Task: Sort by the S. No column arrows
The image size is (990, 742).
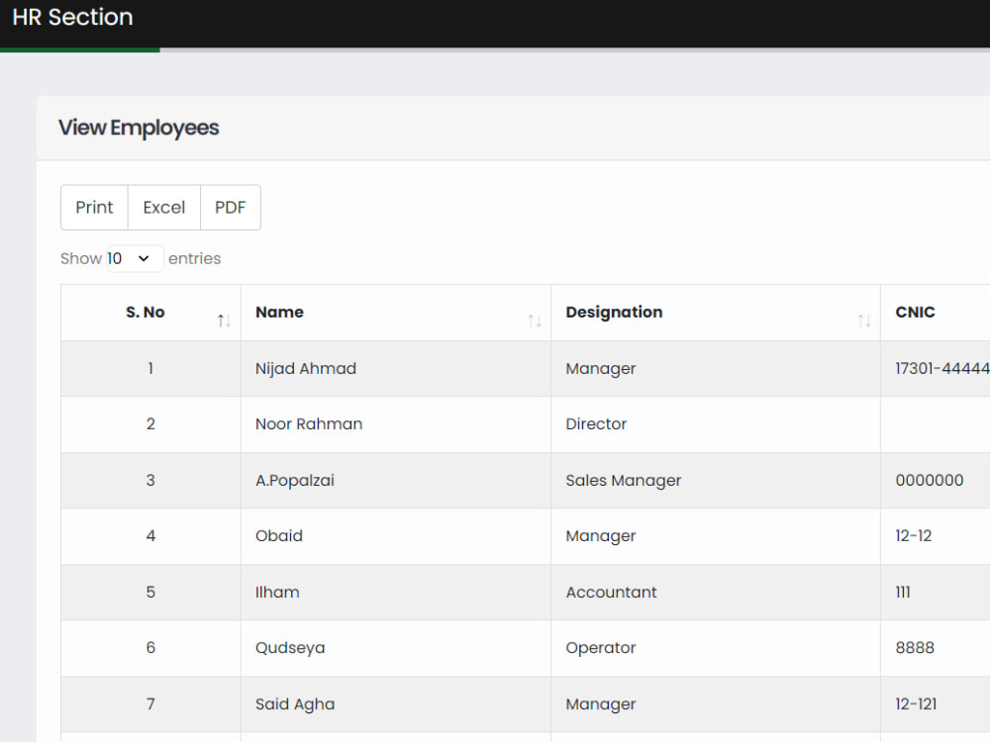Action: [x=224, y=321]
